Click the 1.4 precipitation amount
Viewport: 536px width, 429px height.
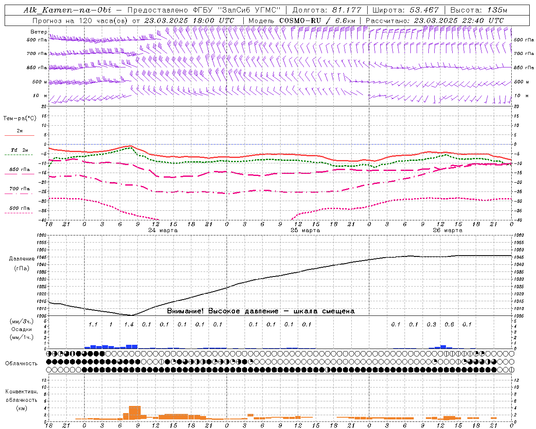click(129, 325)
